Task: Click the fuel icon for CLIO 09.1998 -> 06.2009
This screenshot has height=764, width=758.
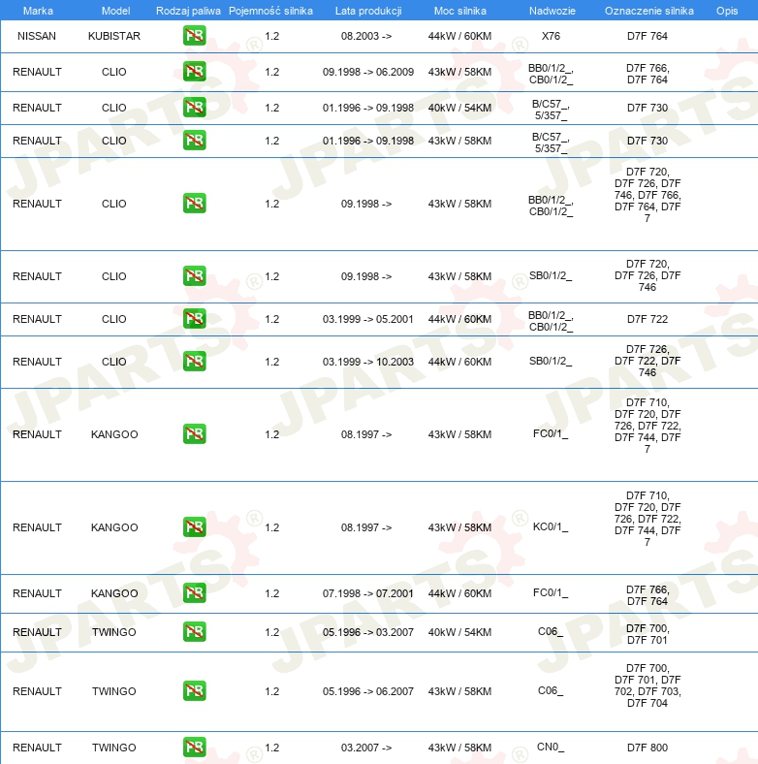Action: (x=195, y=72)
